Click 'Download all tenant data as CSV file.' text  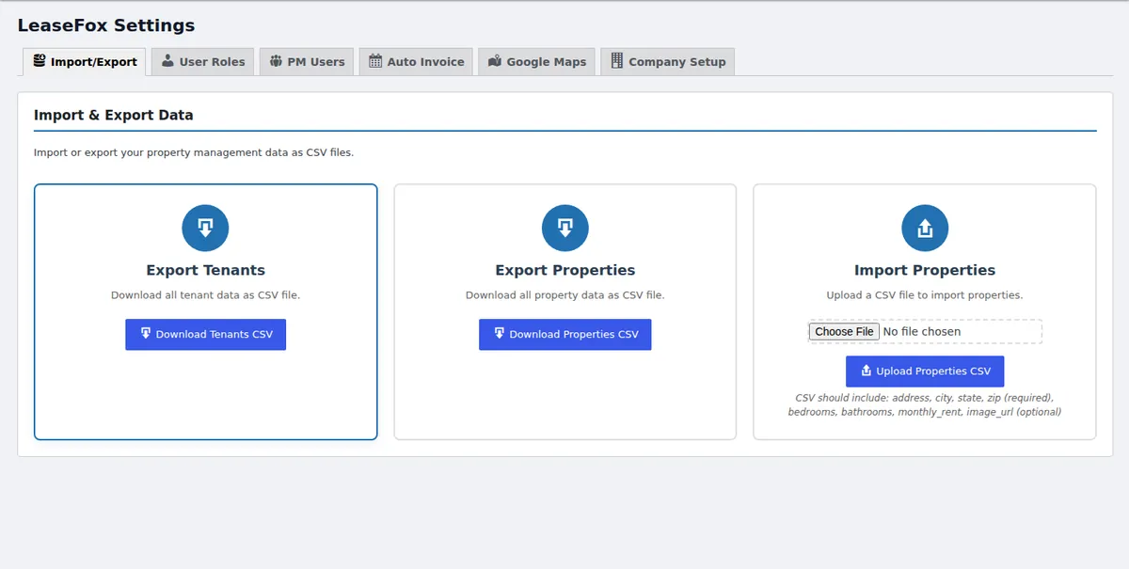point(205,294)
